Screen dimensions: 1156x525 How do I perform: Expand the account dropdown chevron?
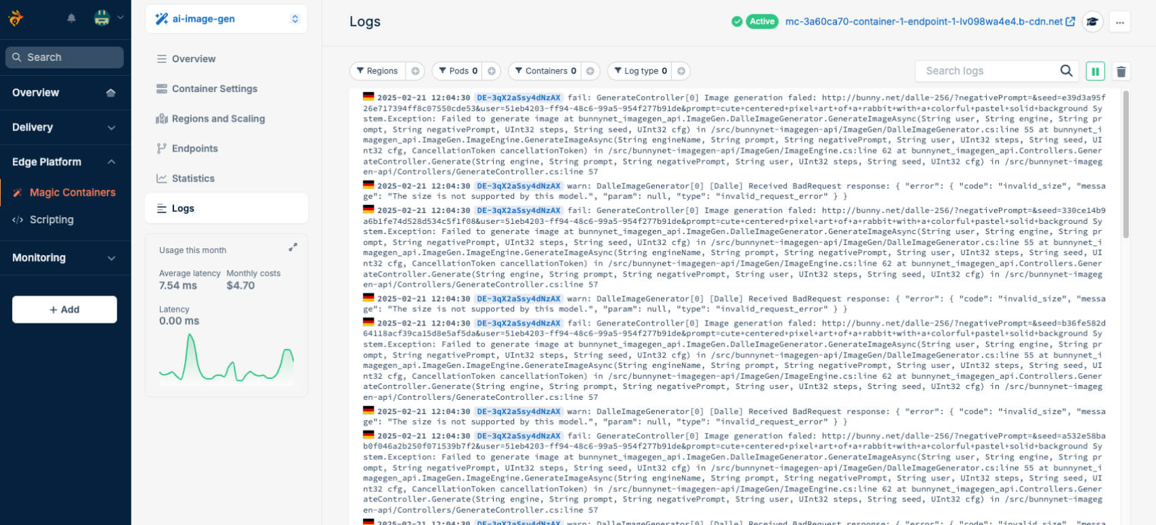tap(121, 18)
